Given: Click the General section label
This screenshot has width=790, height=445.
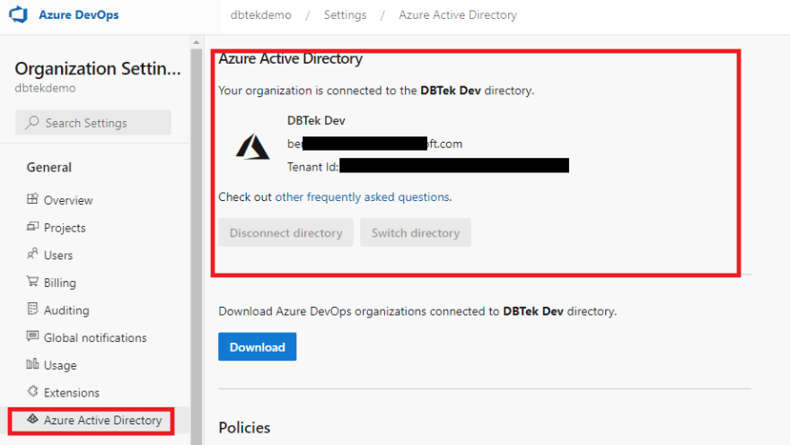Looking at the screenshot, I should (48, 167).
